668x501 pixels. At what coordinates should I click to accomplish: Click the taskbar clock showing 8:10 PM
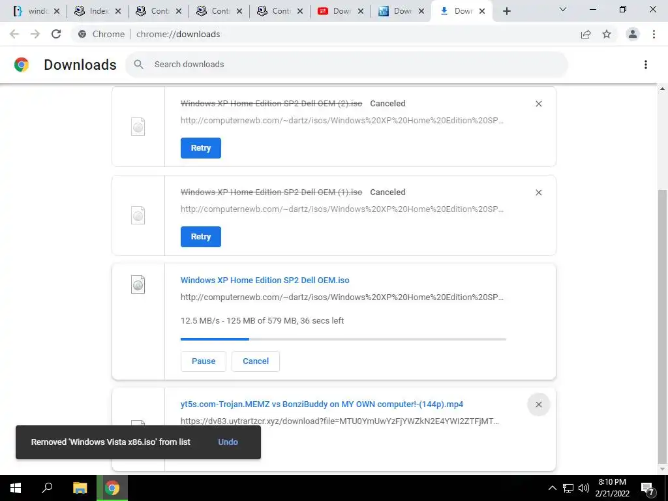[612, 488]
